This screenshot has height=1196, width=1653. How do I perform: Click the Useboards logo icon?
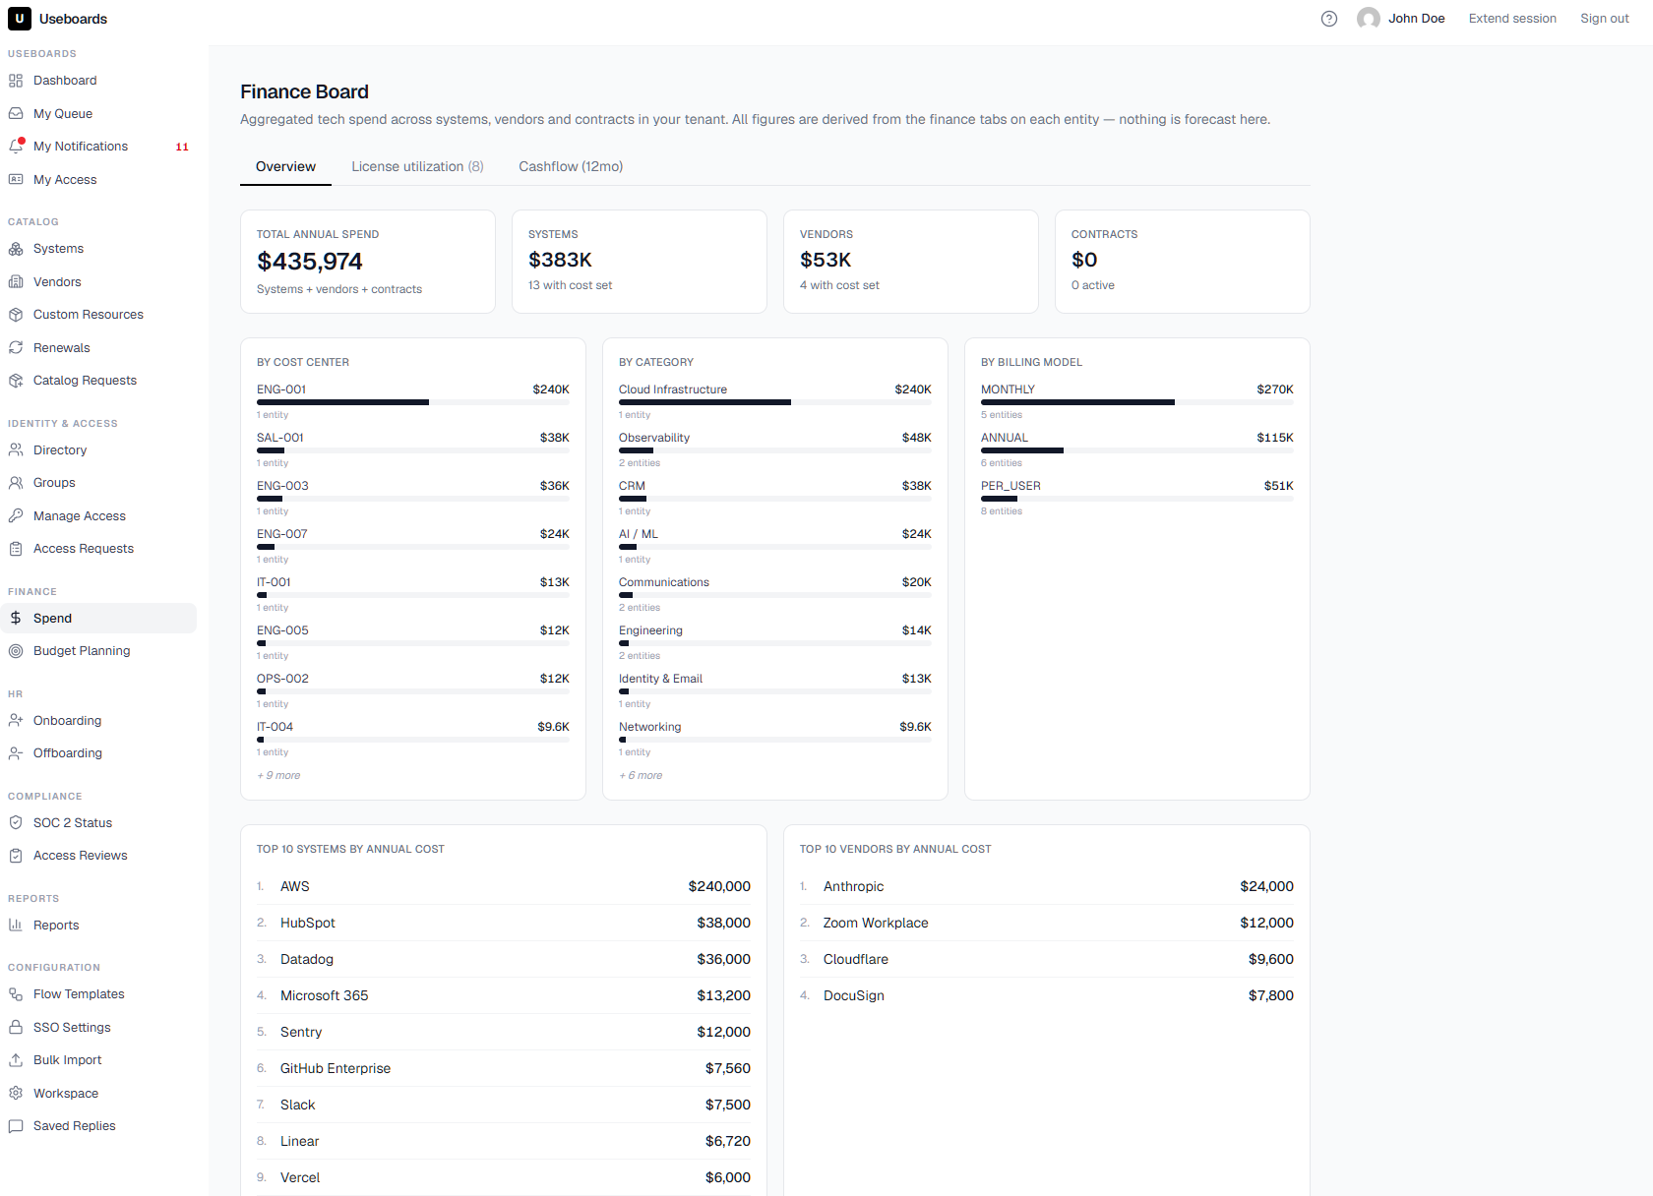(20, 19)
